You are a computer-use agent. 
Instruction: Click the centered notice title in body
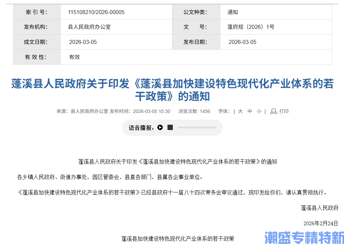[178, 162]
